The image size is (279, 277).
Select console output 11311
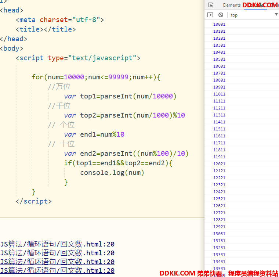coord(219,115)
